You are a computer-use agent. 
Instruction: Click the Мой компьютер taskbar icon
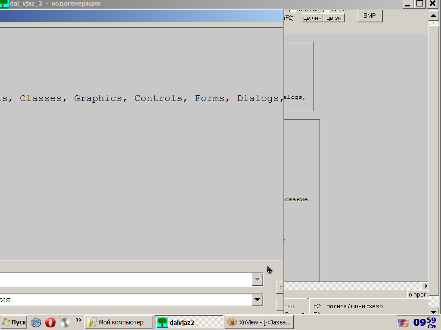pos(92,322)
